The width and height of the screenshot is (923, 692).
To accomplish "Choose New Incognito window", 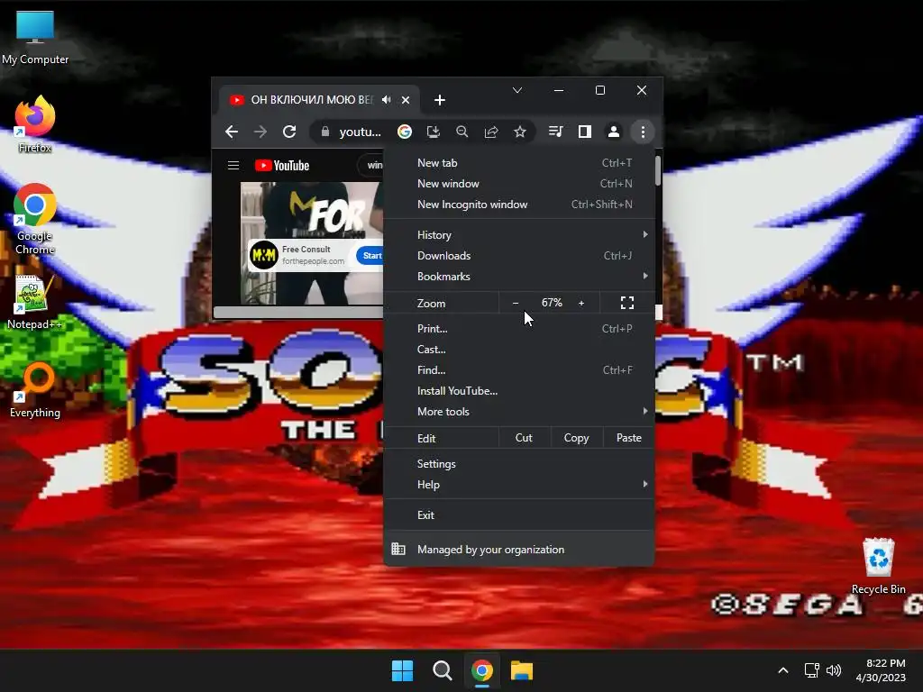I will pos(518,205).
